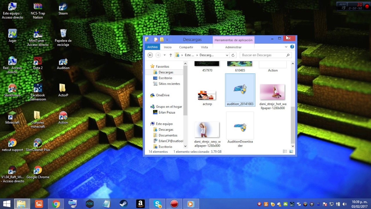
Task: Click the Windows Start button
Action: (6, 204)
